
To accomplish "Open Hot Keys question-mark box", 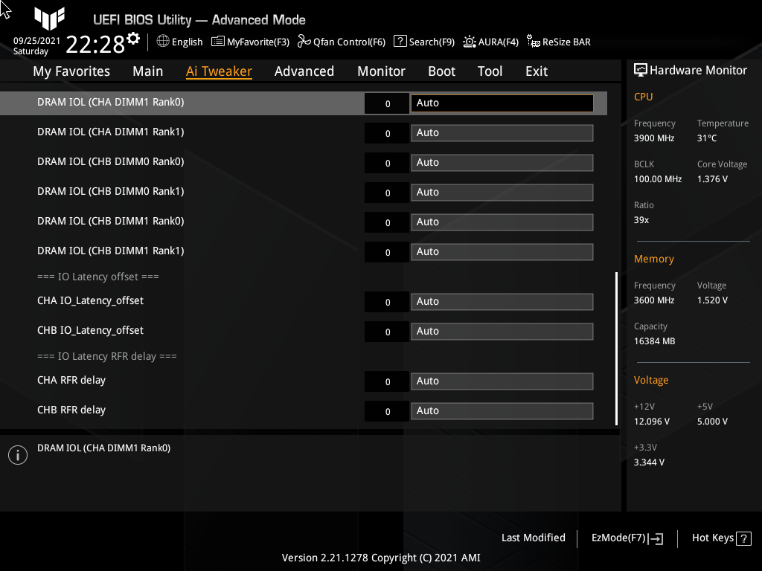I will point(743,538).
